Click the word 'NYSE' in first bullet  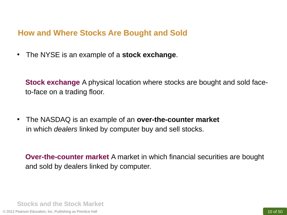pos(50,55)
